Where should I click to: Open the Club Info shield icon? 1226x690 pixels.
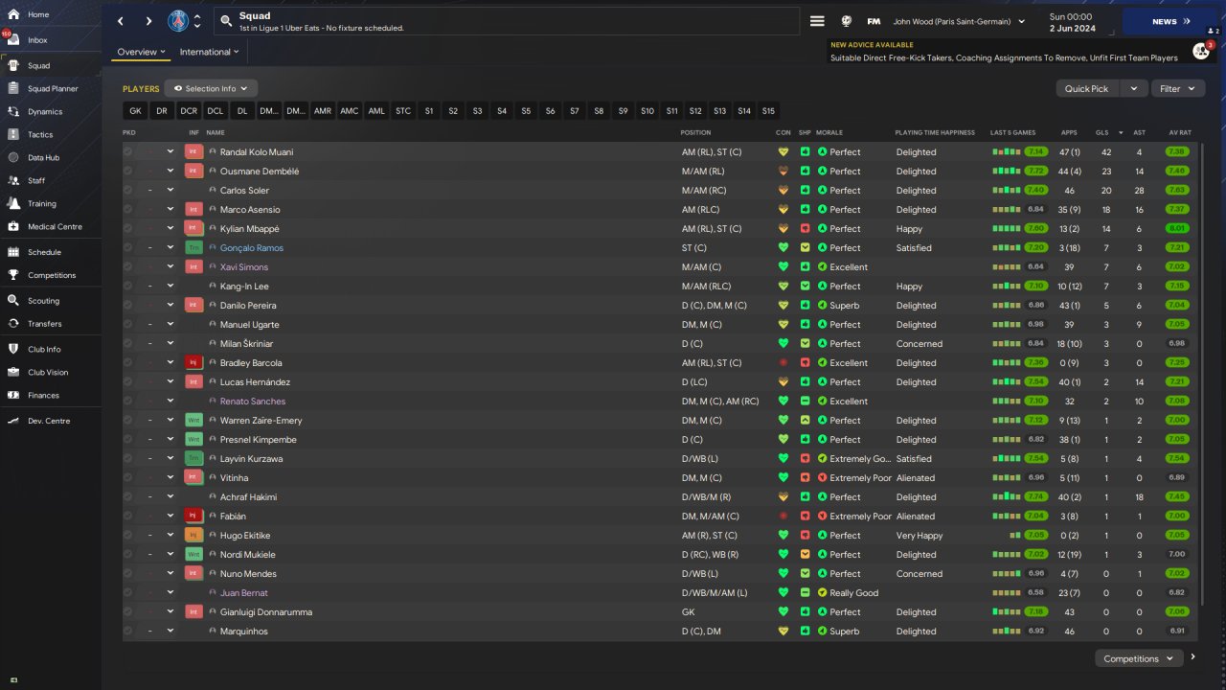13,349
